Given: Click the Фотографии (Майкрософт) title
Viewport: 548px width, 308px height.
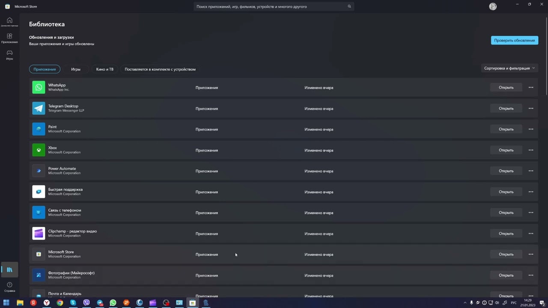Looking at the screenshot, I should tap(71, 272).
